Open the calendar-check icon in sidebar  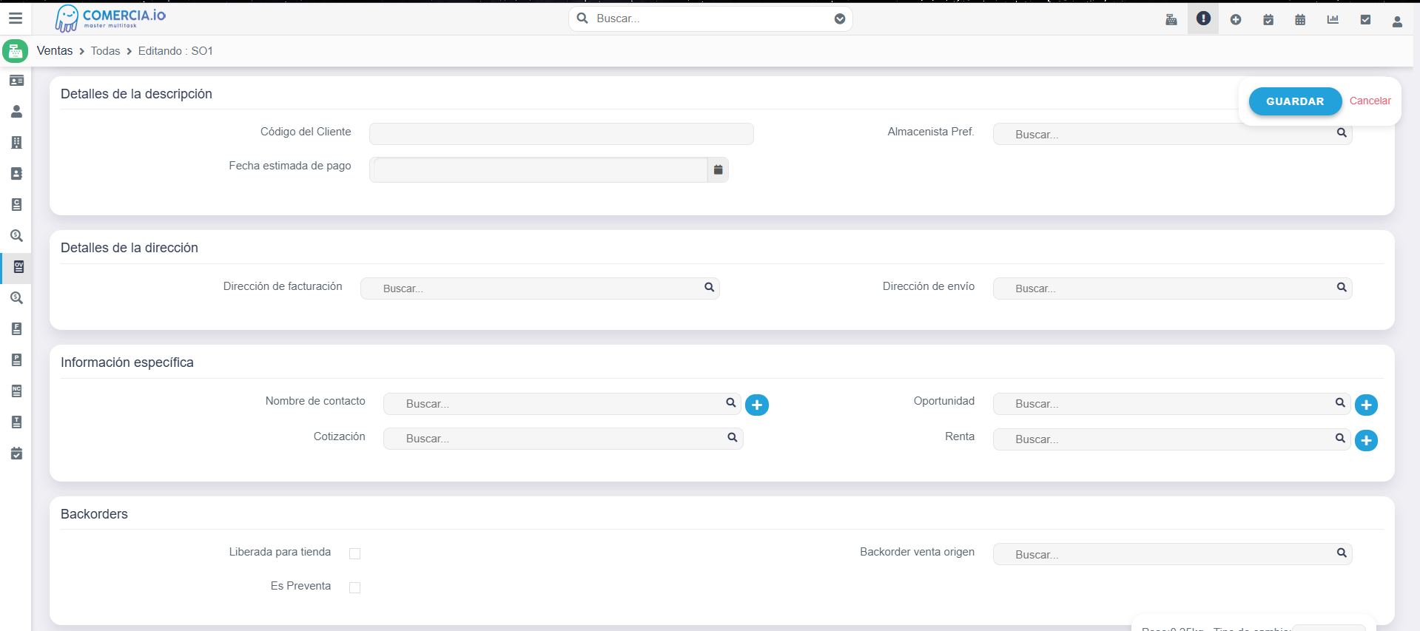(x=16, y=453)
